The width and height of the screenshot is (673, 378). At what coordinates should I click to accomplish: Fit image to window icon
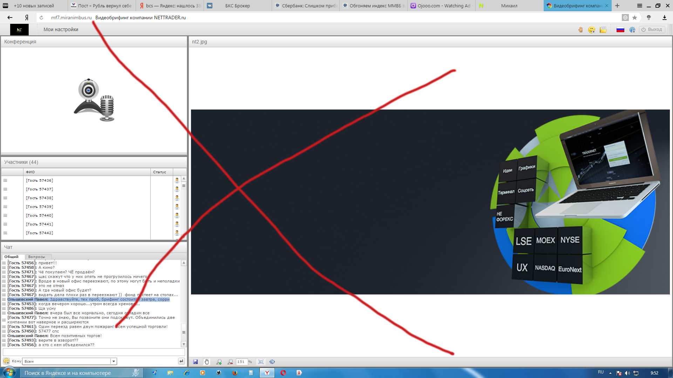click(261, 362)
